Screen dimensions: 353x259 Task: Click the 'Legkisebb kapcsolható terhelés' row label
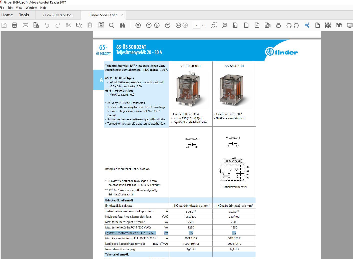point(125,244)
